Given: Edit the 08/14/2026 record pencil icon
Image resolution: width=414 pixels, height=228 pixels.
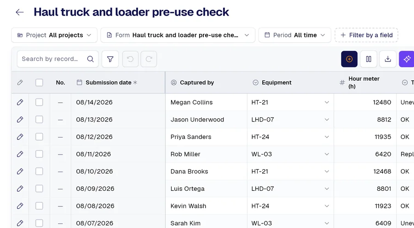Looking at the screenshot, I should [x=20, y=102].
